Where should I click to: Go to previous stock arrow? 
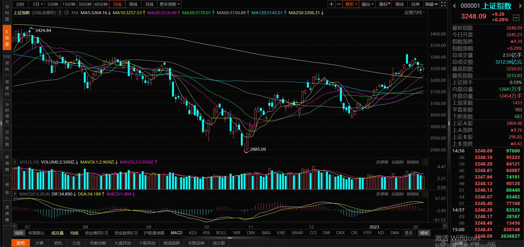(x=454, y=6)
